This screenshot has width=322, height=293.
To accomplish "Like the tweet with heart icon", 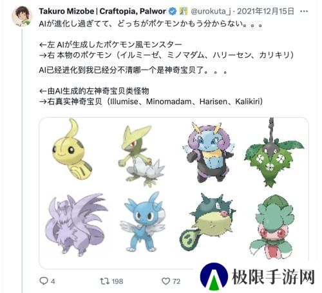I will click(x=166, y=281).
